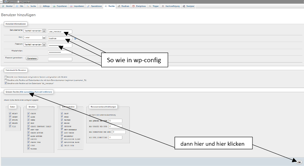This screenshot has width=304, height=166.
Task: Click the Routinen tab icon
Action: (120, 7)
